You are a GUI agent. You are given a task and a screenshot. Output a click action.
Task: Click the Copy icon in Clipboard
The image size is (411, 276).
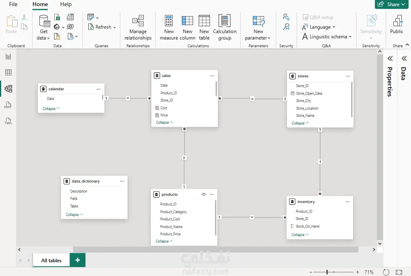tap(24, 27)
